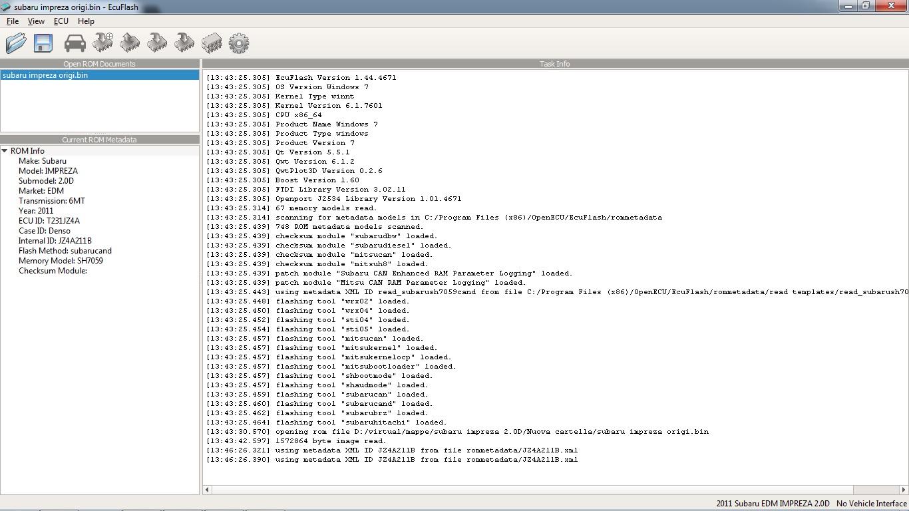Viewport: 909px width, 511px height.
Task: Click the flashing tool "subarucand" loaded line
Action: pos(320,403)
